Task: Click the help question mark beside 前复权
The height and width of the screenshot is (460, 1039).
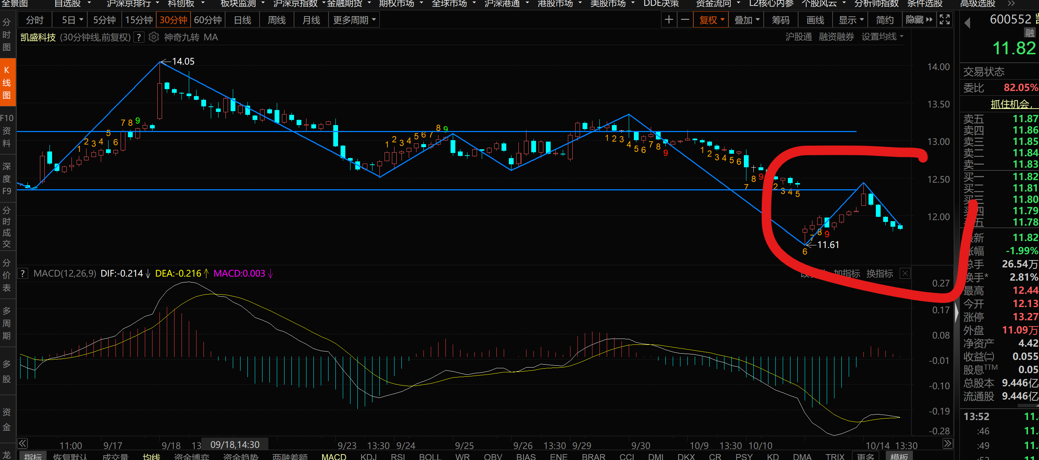Action: pyautogui.click(x=139, y=37)
